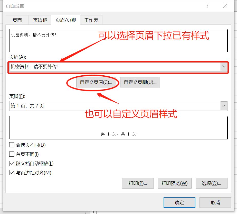Click the 自定义页脚(U)... button
237x214 pixels.
[x=140, y=82]
